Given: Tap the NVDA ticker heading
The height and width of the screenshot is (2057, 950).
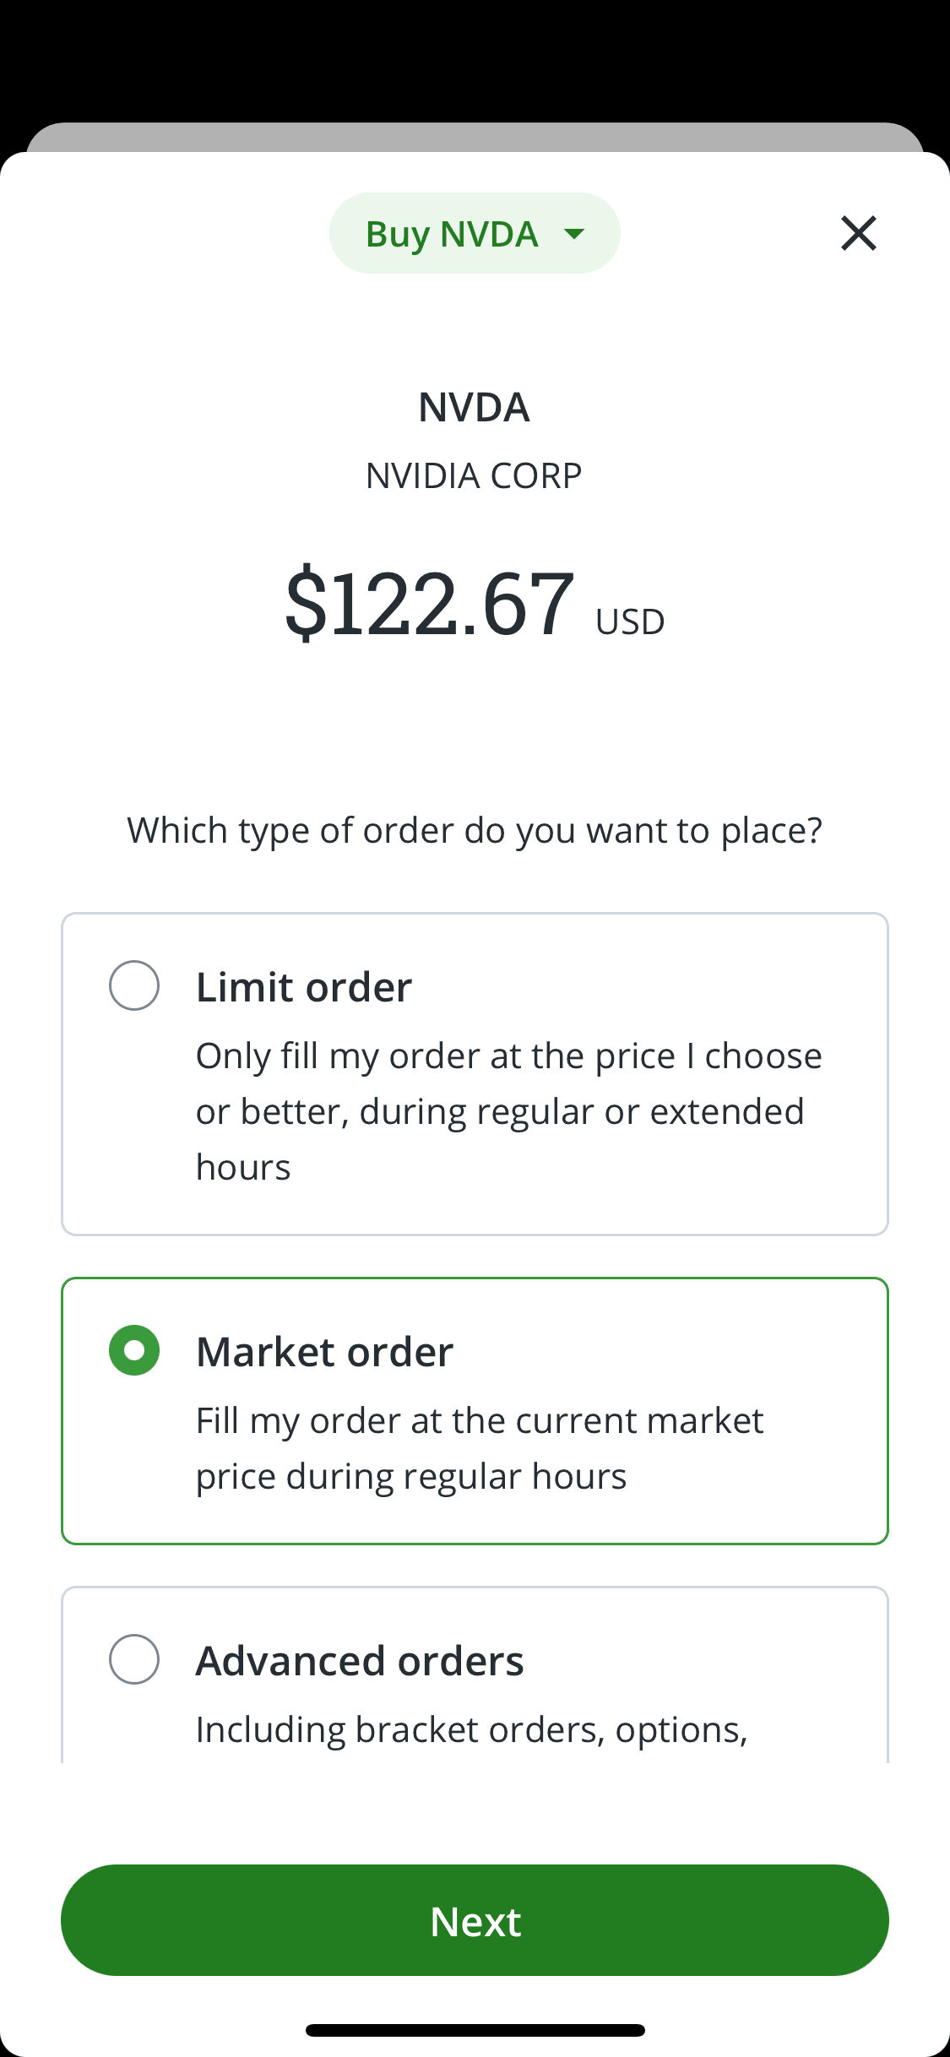Looking at the screenshot, I should 474,407.
